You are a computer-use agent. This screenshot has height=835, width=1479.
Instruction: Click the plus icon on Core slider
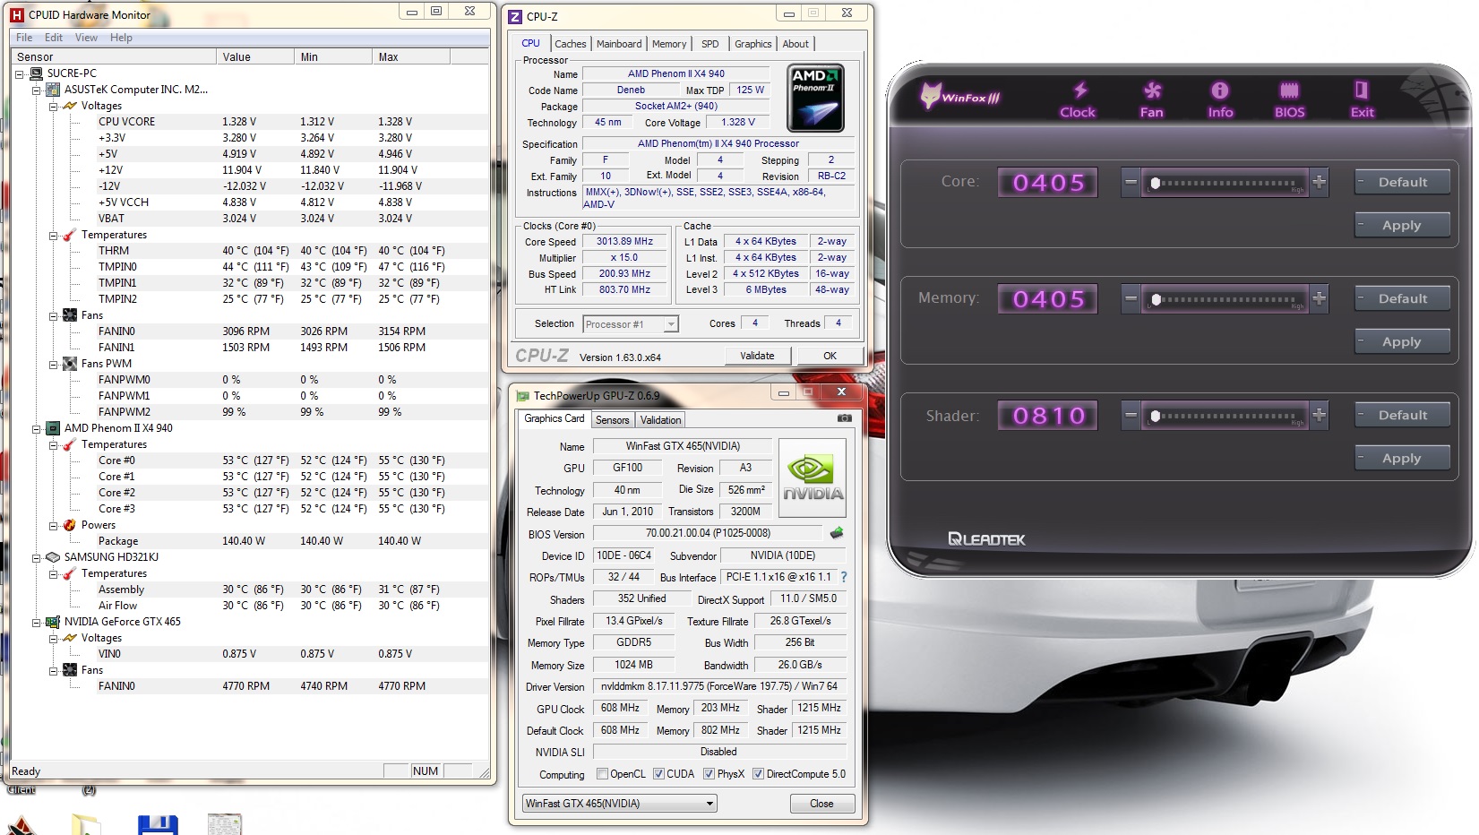1319,182
